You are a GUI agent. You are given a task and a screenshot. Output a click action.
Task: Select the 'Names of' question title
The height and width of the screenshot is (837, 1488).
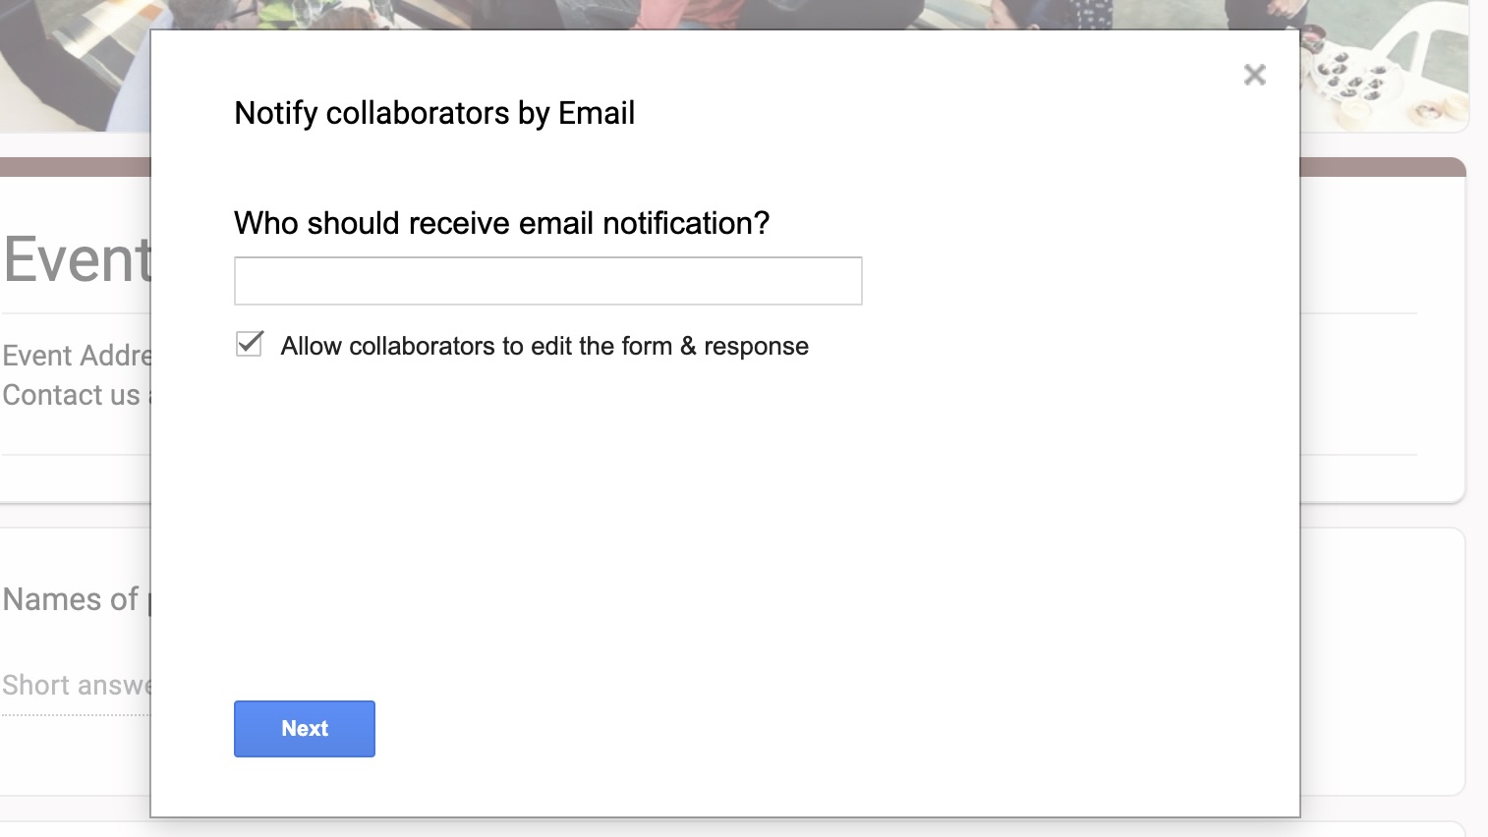point(71,599)
